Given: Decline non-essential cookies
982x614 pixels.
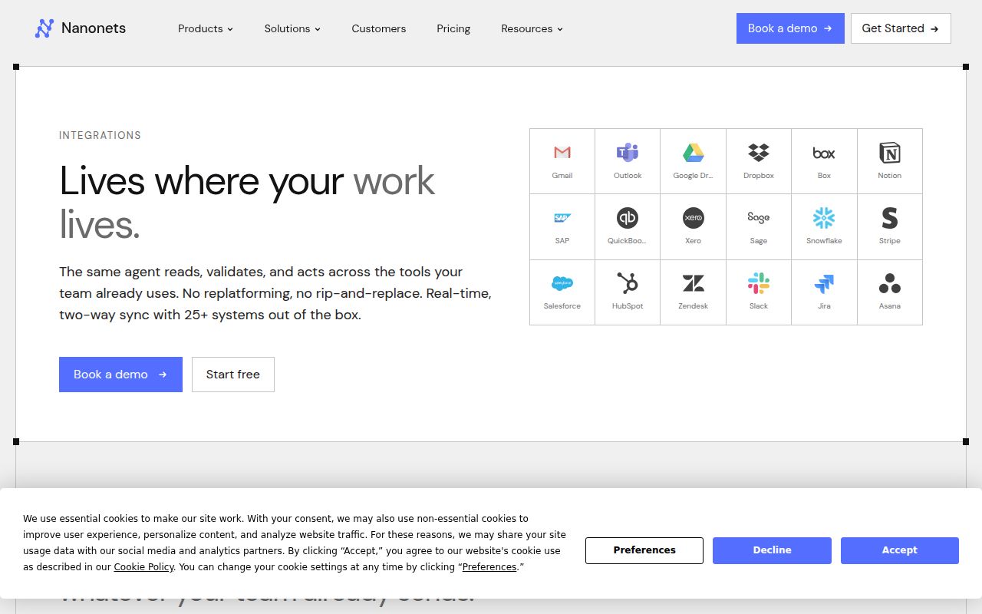Looking at the screenshot, I should 772,550.
